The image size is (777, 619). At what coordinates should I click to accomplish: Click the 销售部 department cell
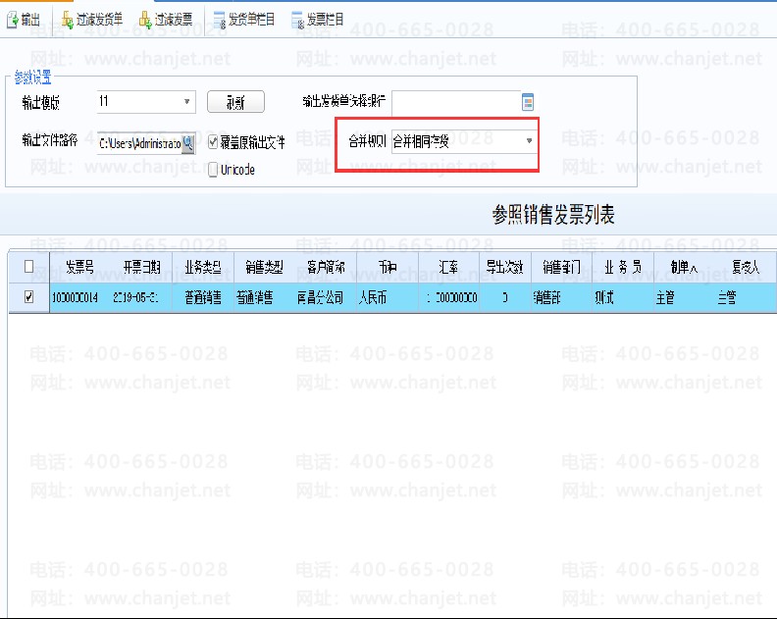(561, 297)
